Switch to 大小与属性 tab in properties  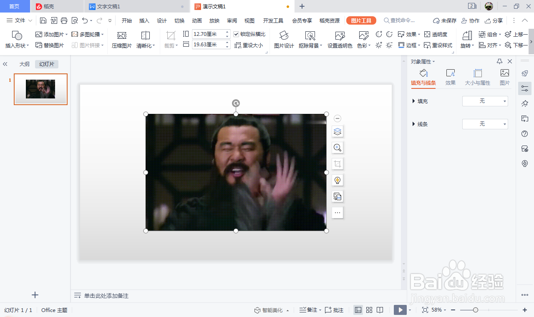(478, 78)
